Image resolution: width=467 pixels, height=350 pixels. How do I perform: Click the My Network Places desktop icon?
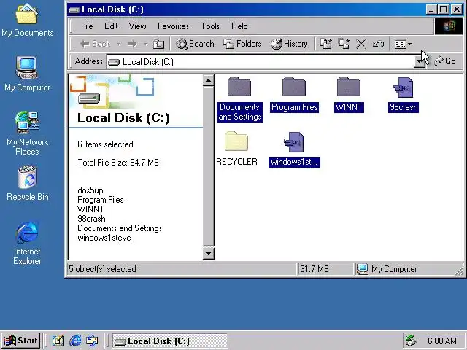click(x=27, y=133)
